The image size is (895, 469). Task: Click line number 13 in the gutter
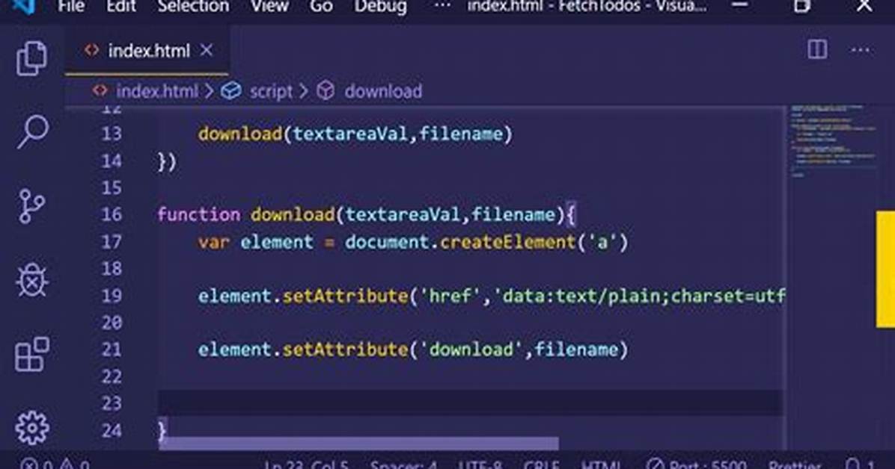pyautogui.click(x=112, y=134)
